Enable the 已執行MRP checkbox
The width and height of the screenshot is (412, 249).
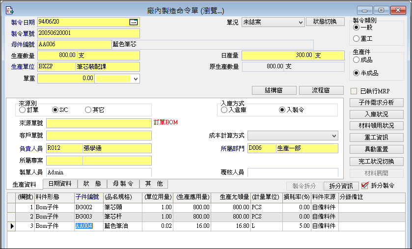pyautogui.click(x=354, y=91)
